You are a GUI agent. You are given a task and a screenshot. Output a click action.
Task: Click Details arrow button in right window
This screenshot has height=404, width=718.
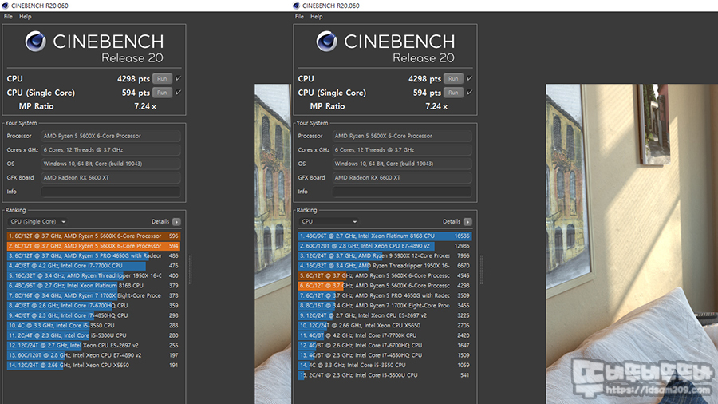[x=468, y=222]
